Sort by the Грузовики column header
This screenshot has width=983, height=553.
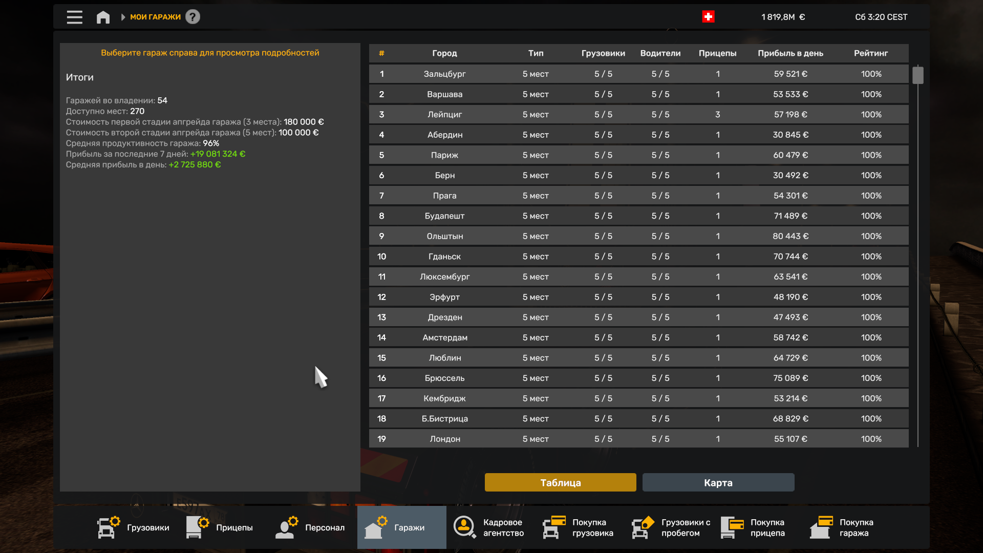pos(603,53)
